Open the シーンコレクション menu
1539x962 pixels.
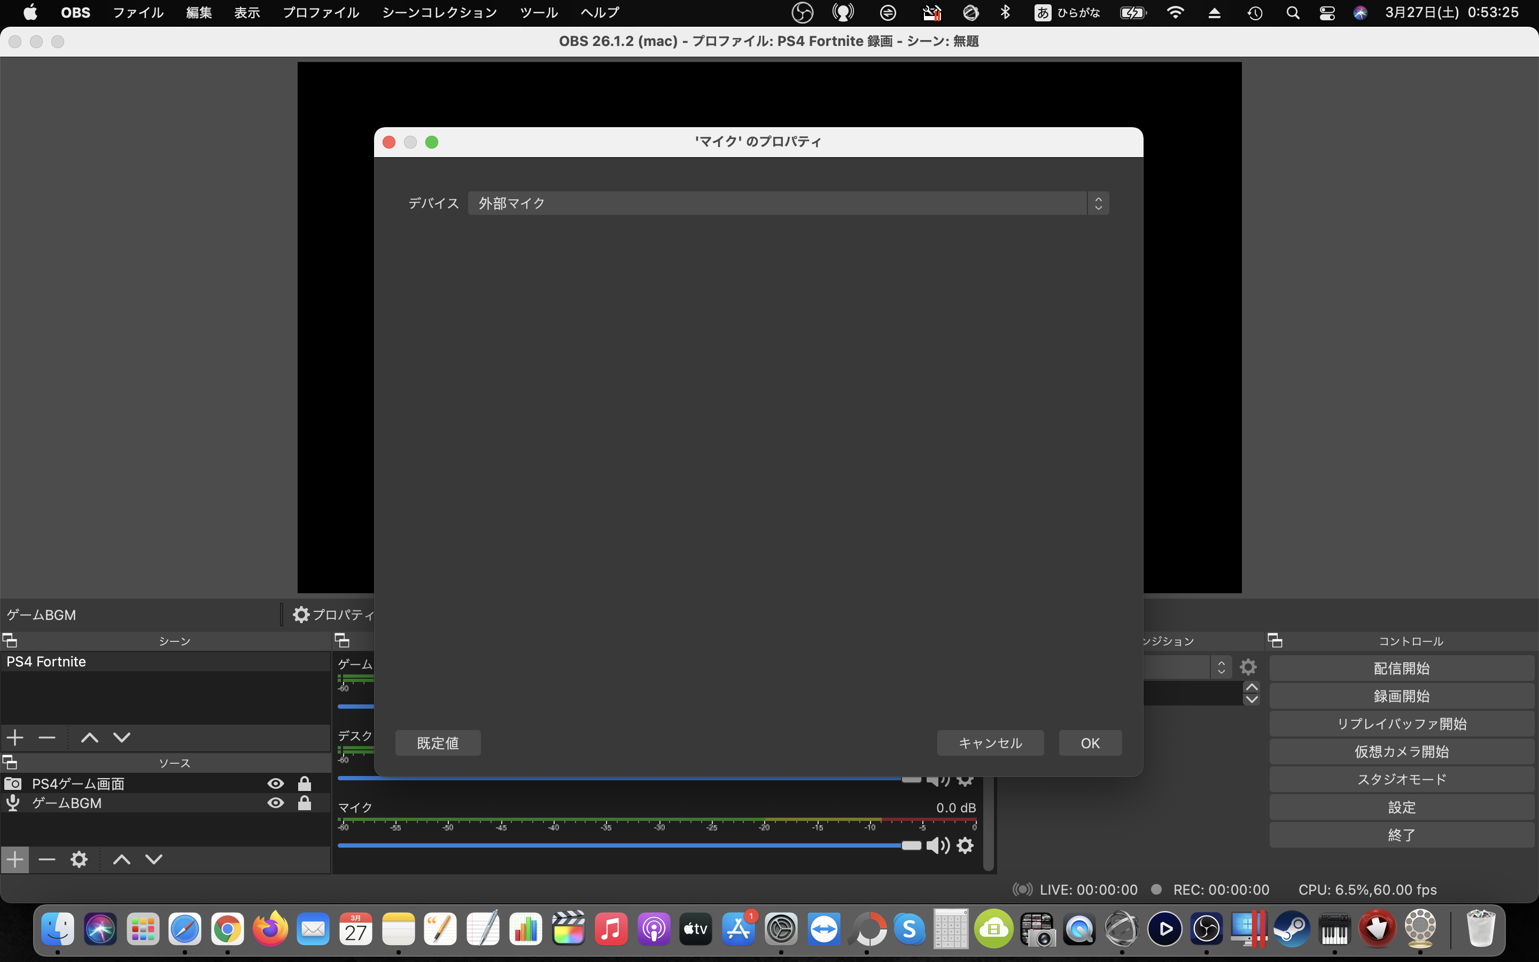click(x=439, y=13)
